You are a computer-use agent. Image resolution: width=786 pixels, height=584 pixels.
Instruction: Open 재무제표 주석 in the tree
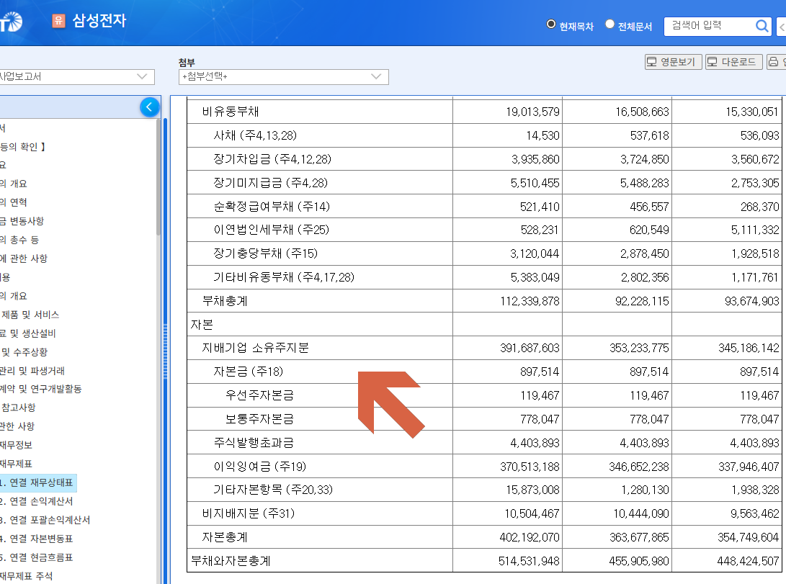click(x=26, y=576)
